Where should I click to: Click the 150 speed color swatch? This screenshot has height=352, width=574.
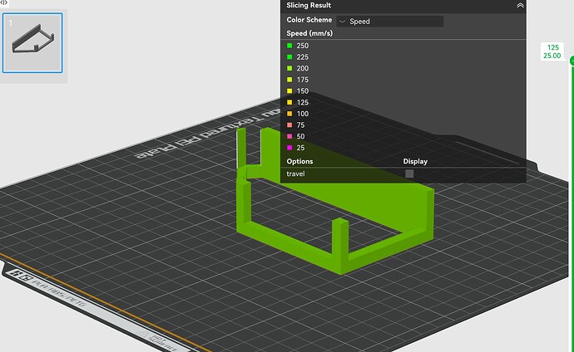point(289,91)
